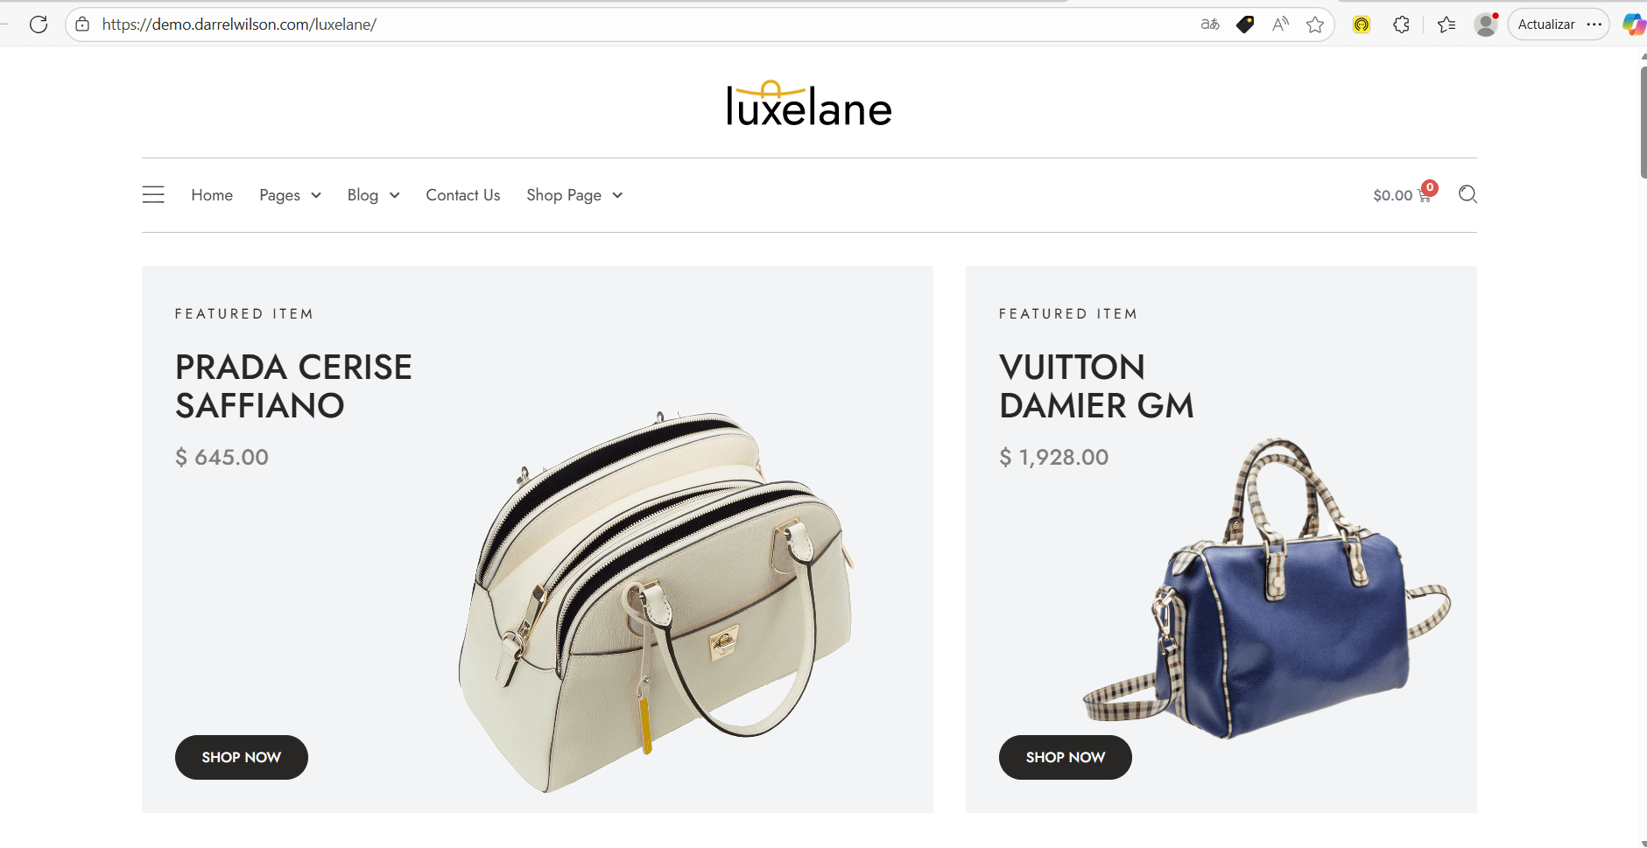
Task: Click the site search magnifier icon
Action: coord(1468,194)
